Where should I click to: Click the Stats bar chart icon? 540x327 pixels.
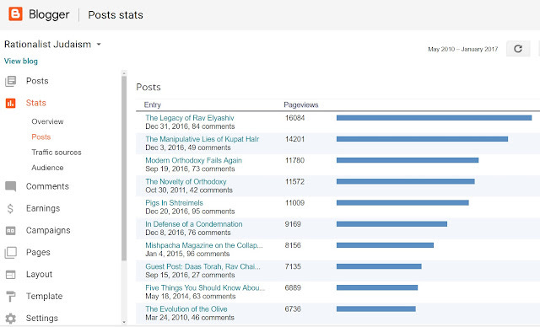click(x=11, y=103)
